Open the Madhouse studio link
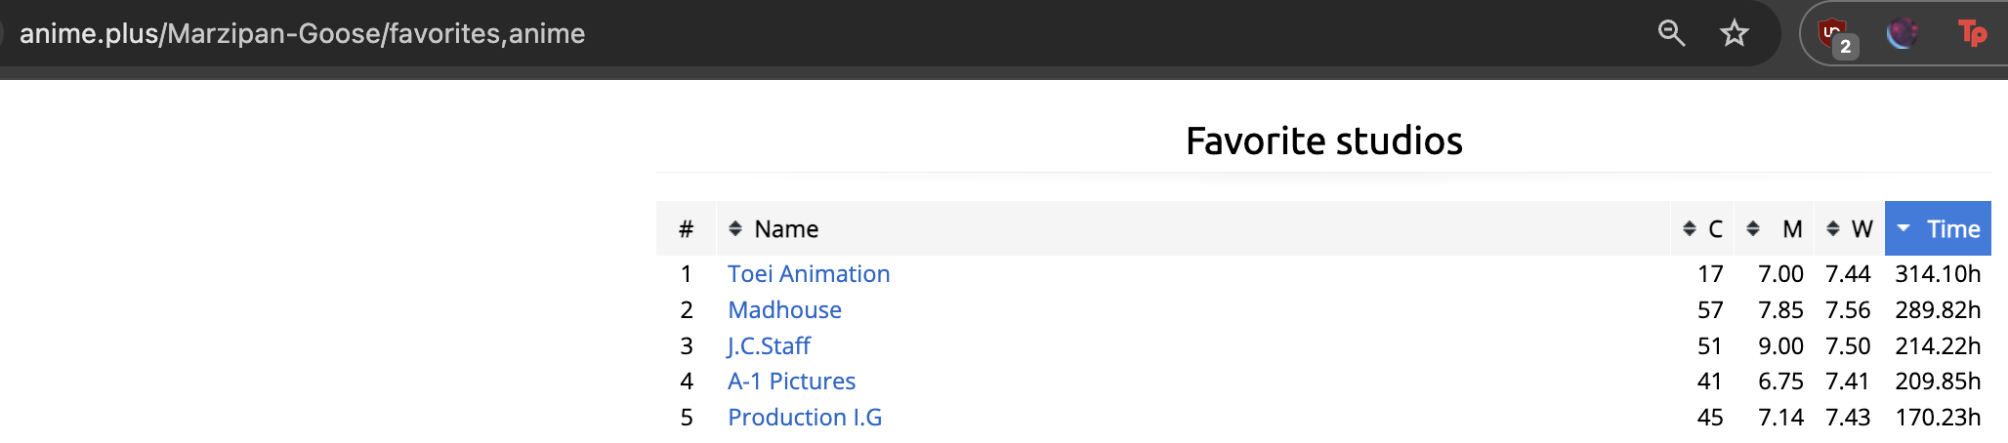2008x443 pixels. coord(784,310)
